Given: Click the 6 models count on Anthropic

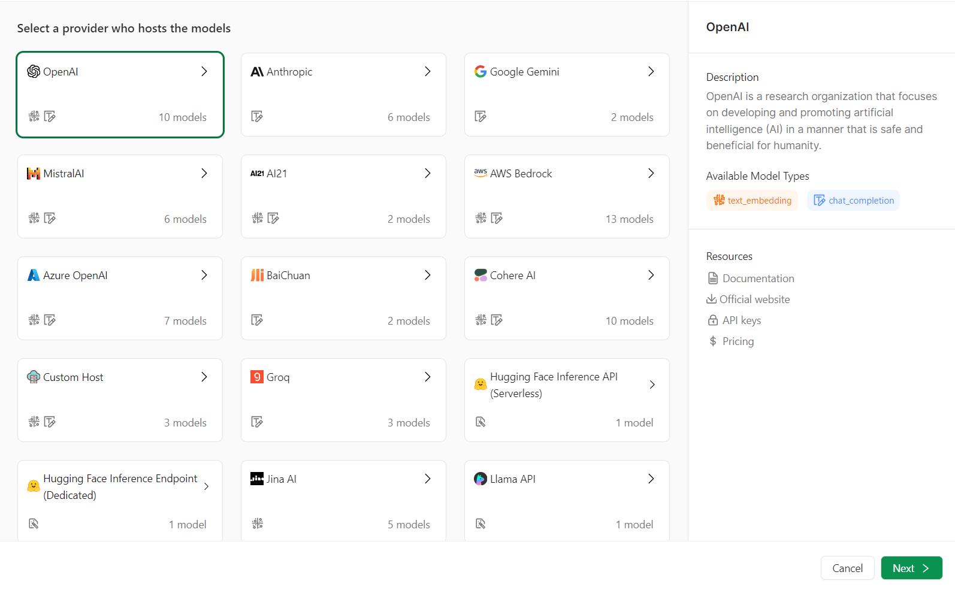Looking at the screenshot, I should point(409,117).
